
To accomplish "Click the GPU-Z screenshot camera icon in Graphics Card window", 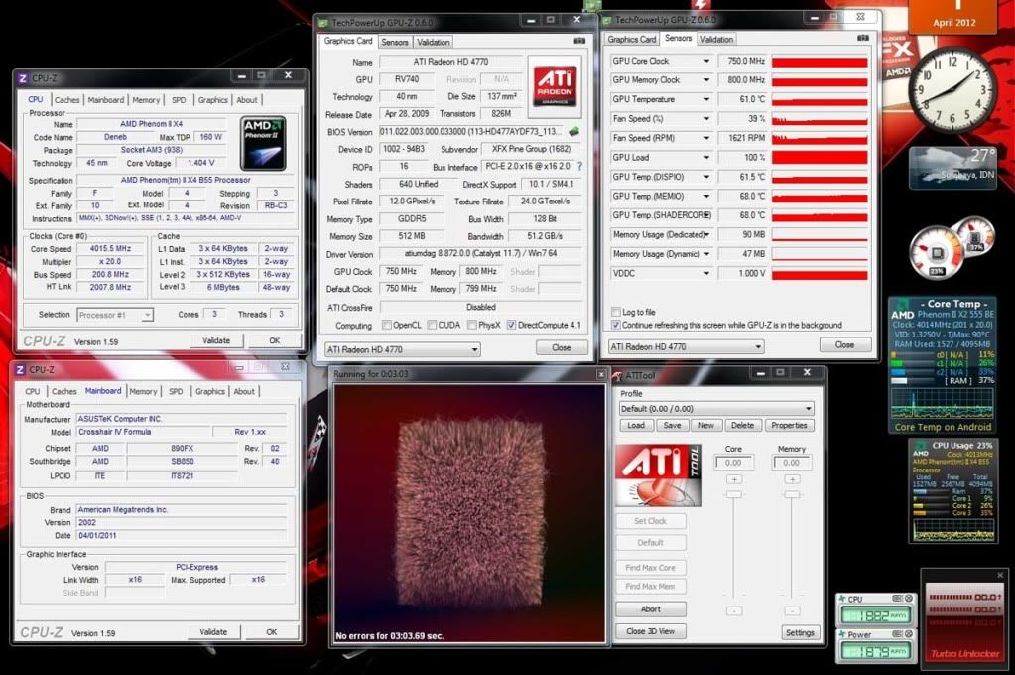I will pyautogui.click(x=579, y=41).
